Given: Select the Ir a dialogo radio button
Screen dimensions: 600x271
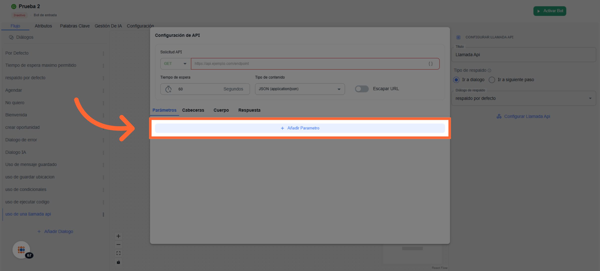Looking at the screenshot, I should (x=456, y=80).
